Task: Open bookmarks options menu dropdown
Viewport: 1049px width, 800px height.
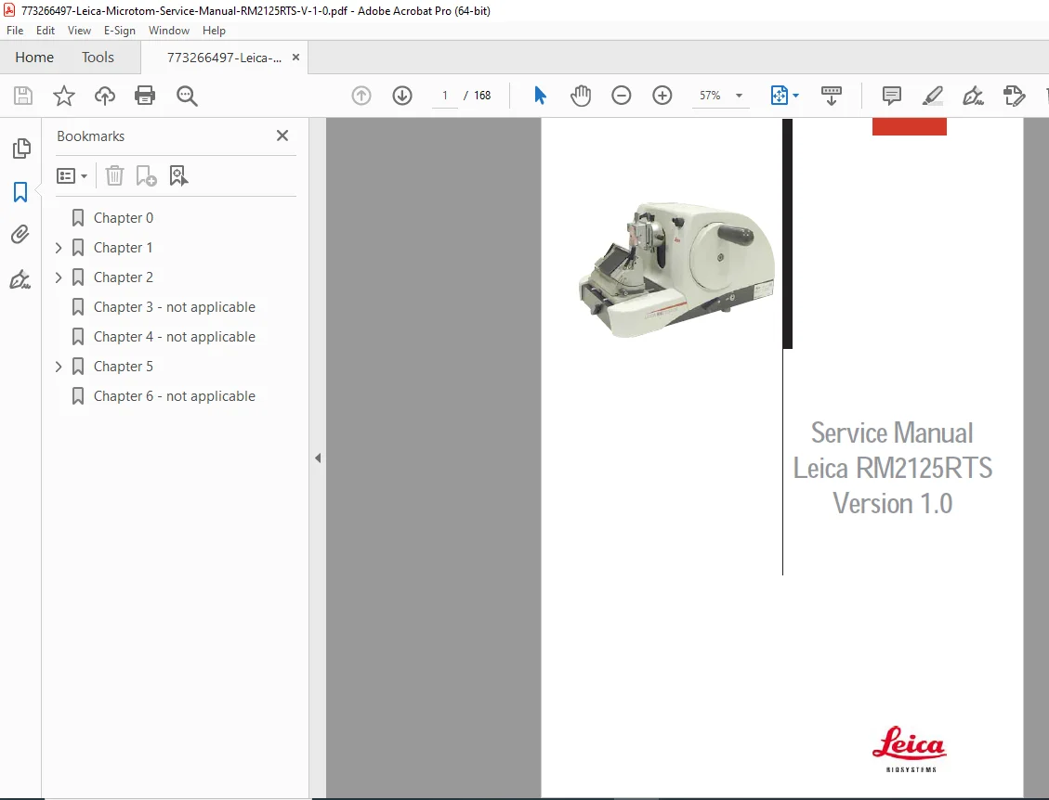Action: tap(72, 175)
